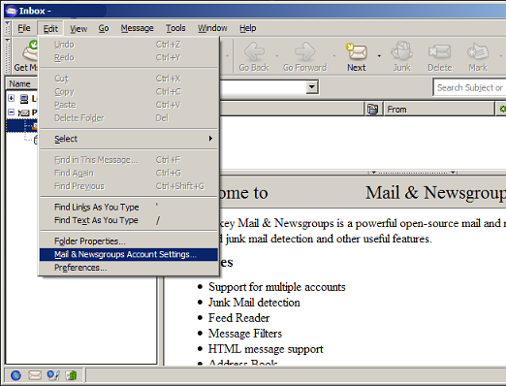The width and height of the screenshot is (506, 386).
Task: Open Address Book icon in status bar
Action: coord(72,375)
